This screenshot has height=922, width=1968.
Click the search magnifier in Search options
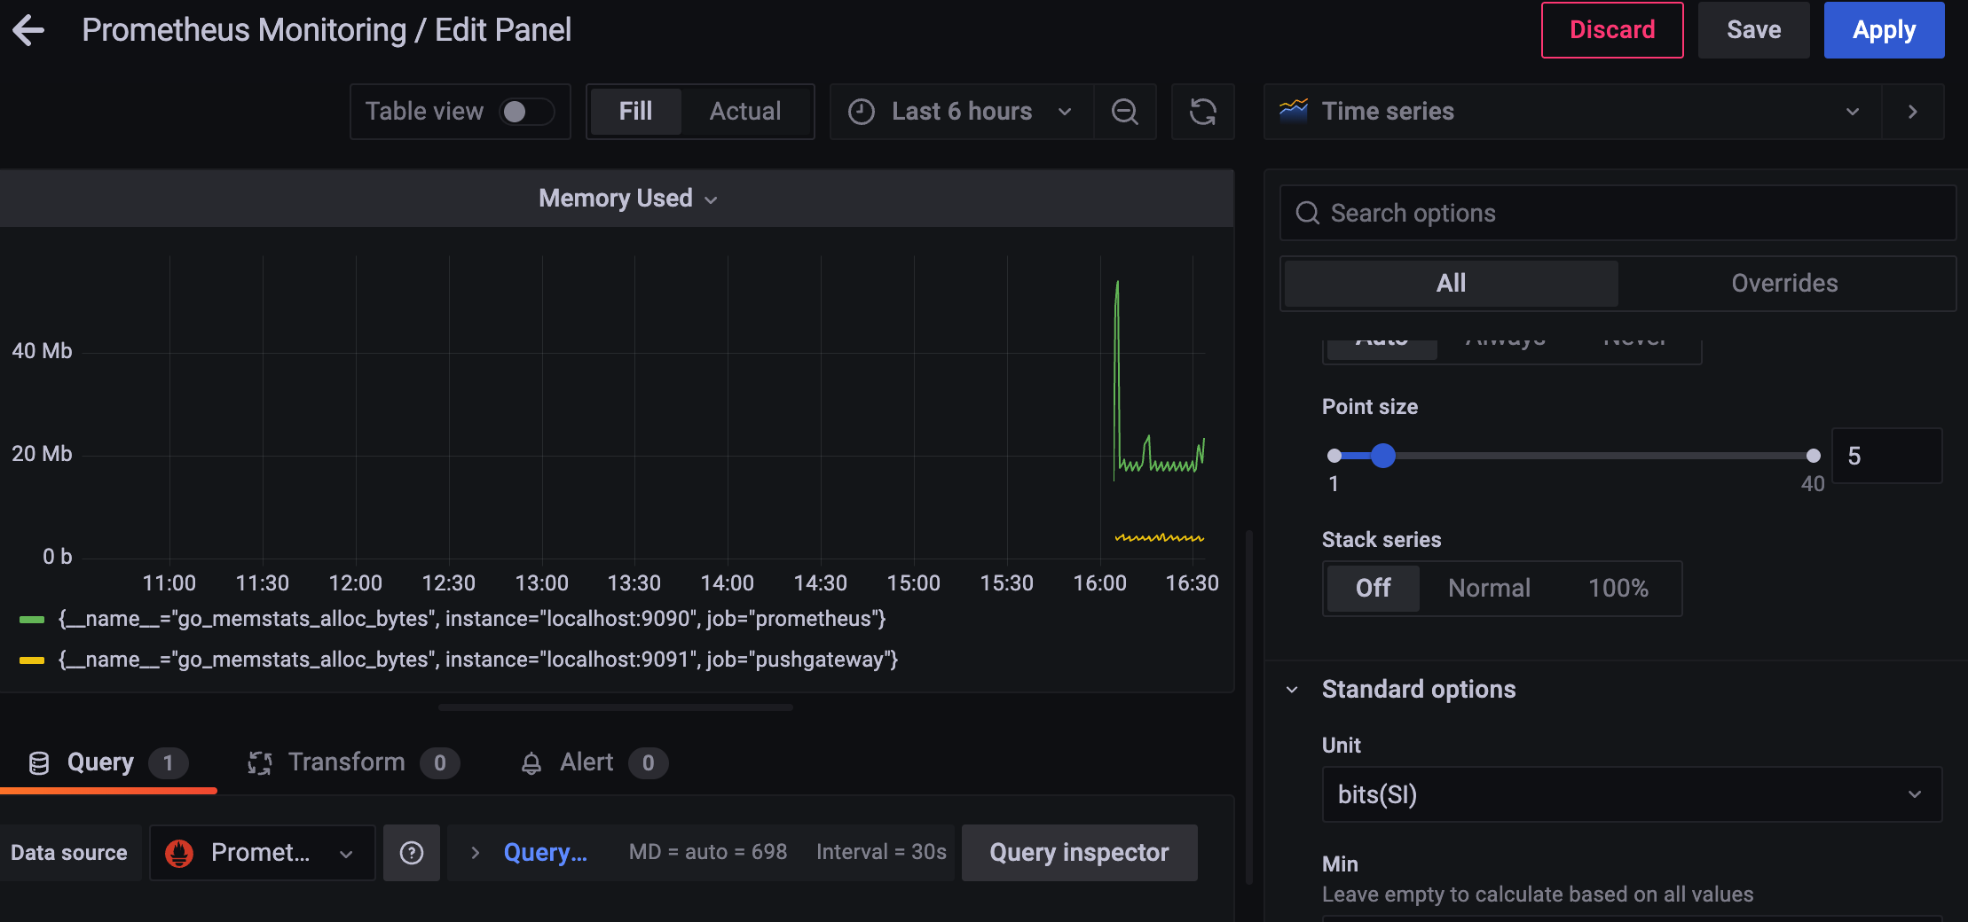tap(1308, 213)
